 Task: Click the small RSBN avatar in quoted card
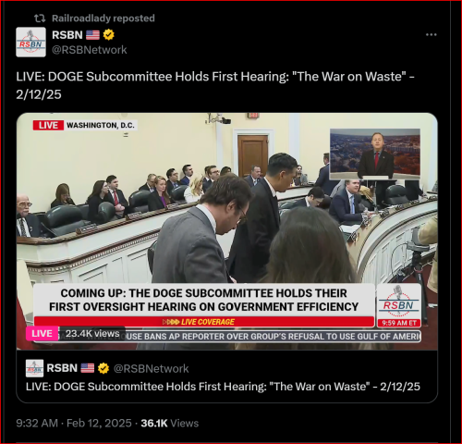[34, 368]
